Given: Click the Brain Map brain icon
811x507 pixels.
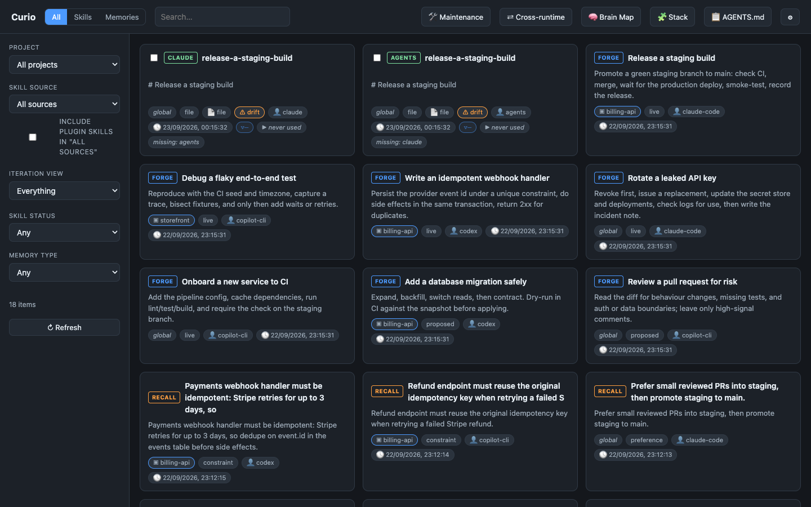Looking at the screenshot, I should [x=592, y=17].
